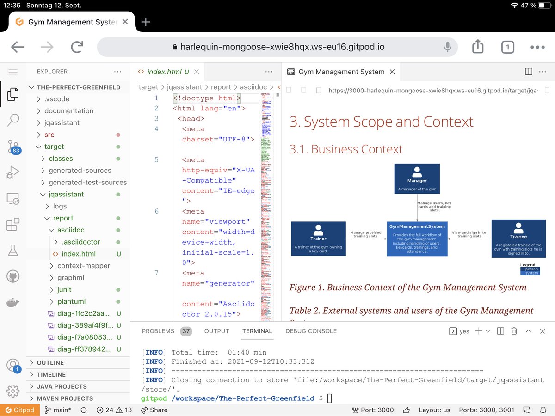Image resolution: width=555 pixels, height=416 pixels.
Task: Open the browser share sheet
Action: (x=478, y=46)
